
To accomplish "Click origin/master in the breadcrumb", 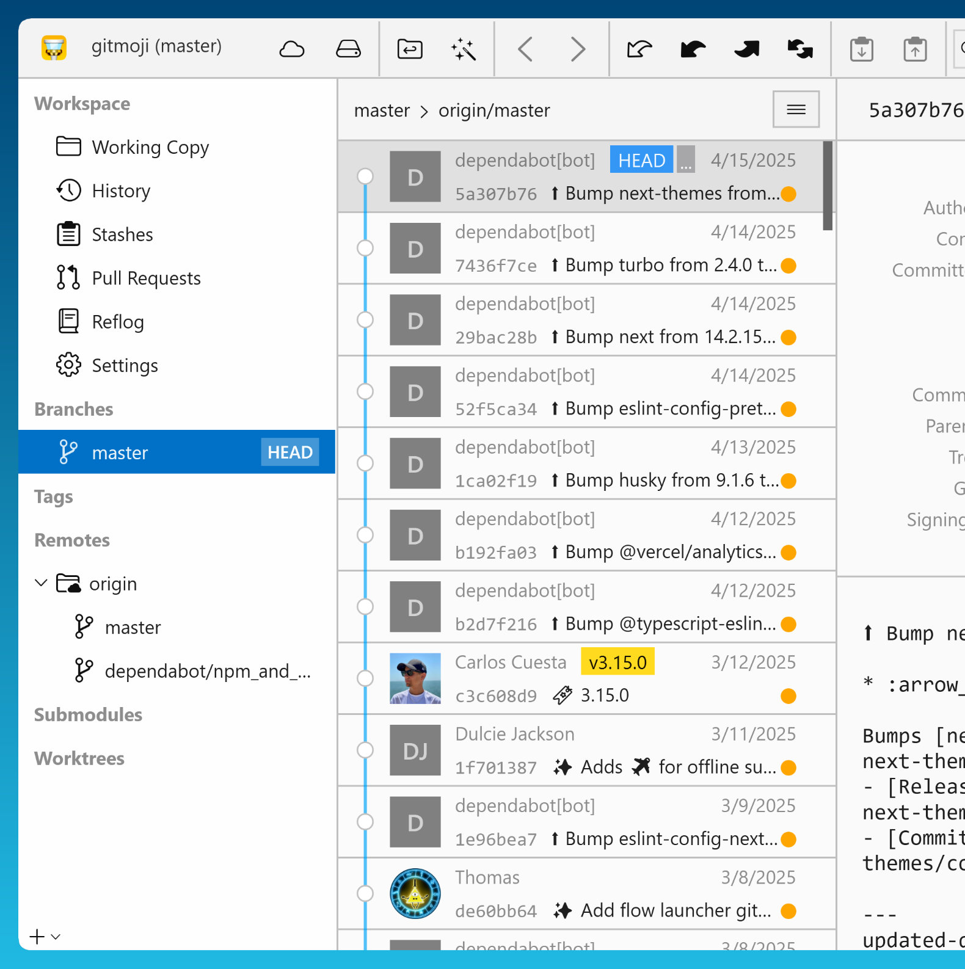I will coord(494,111).
